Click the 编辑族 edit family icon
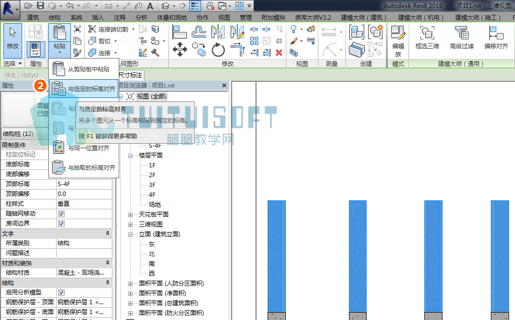Image resolution: width=515 pixels, height=320 pixels. coord(398,41)
